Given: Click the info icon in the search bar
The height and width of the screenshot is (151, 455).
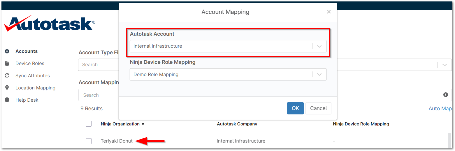Looking at the screenshot, I should click(x=445, y=95).
